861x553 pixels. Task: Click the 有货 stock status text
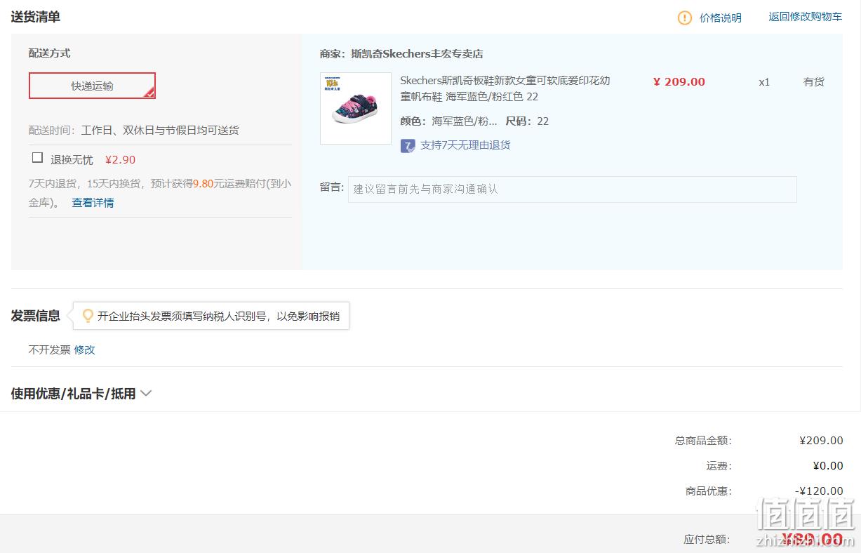point(814,82)
